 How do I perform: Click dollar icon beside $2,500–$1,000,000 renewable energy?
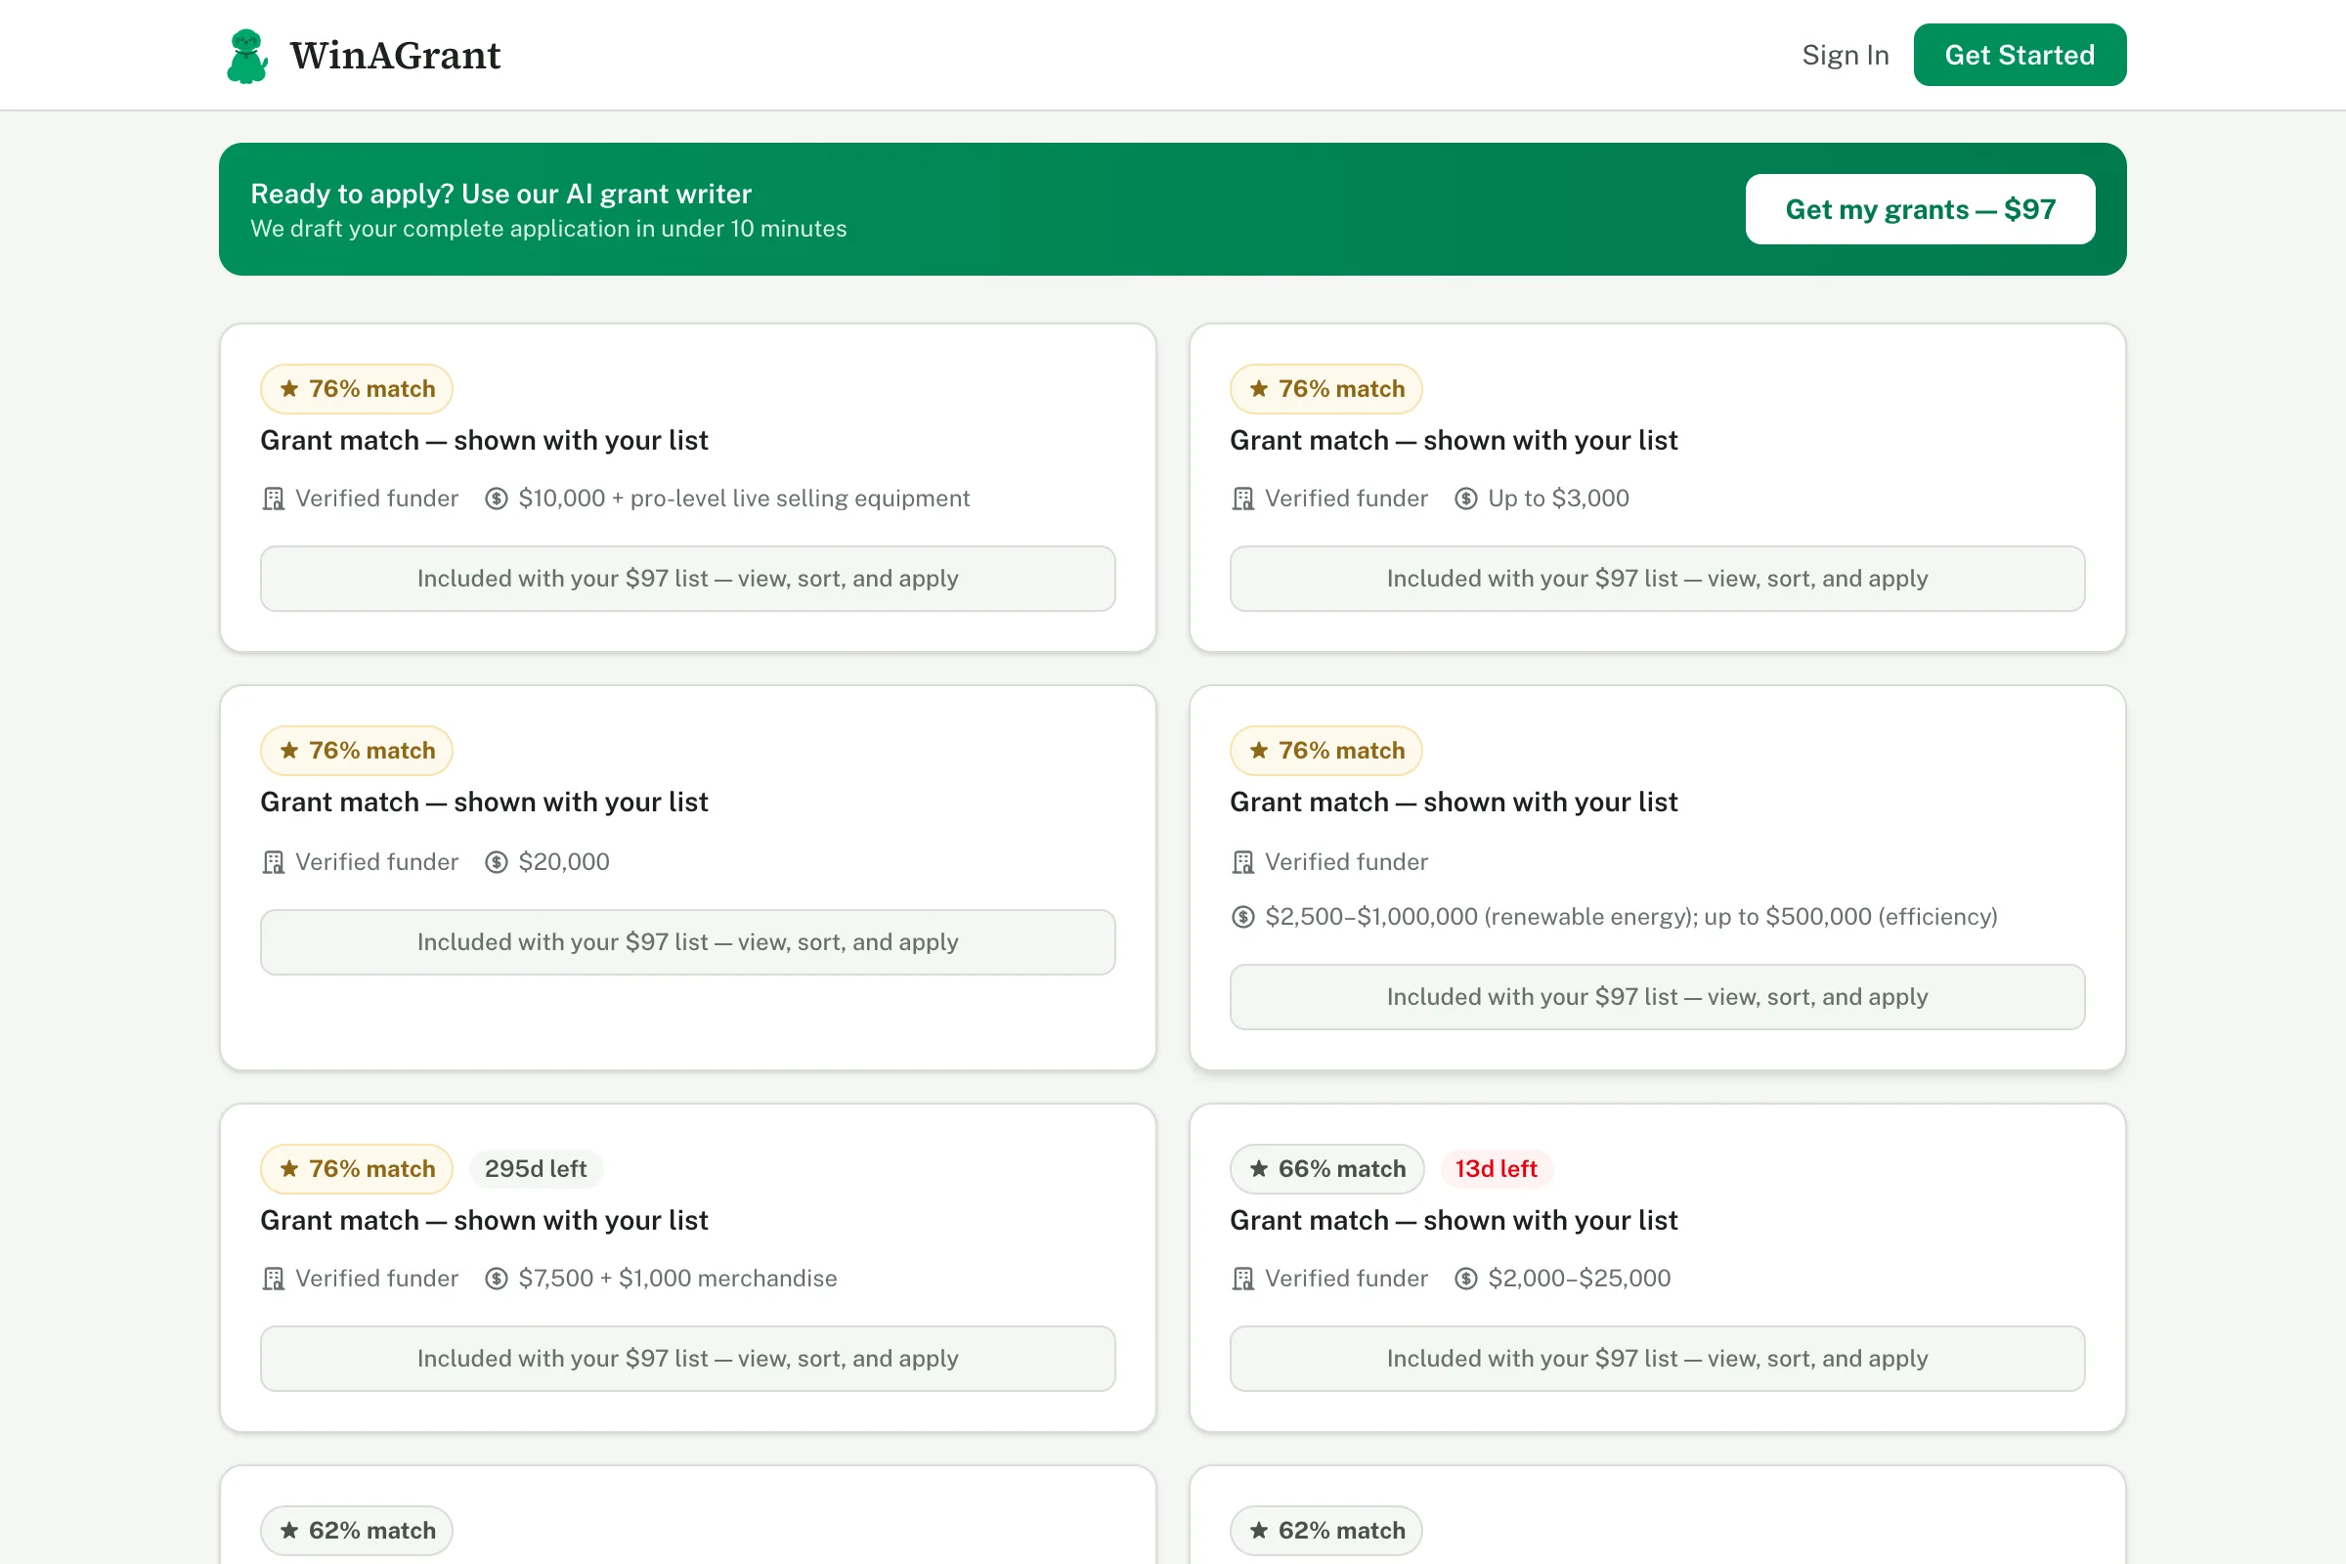click(1242, 917)
